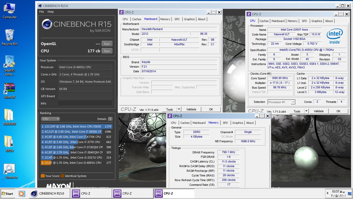Open Caches tab in Memory CPU-Z window
This screenshot has height=199, width=353.
point(185,123)
